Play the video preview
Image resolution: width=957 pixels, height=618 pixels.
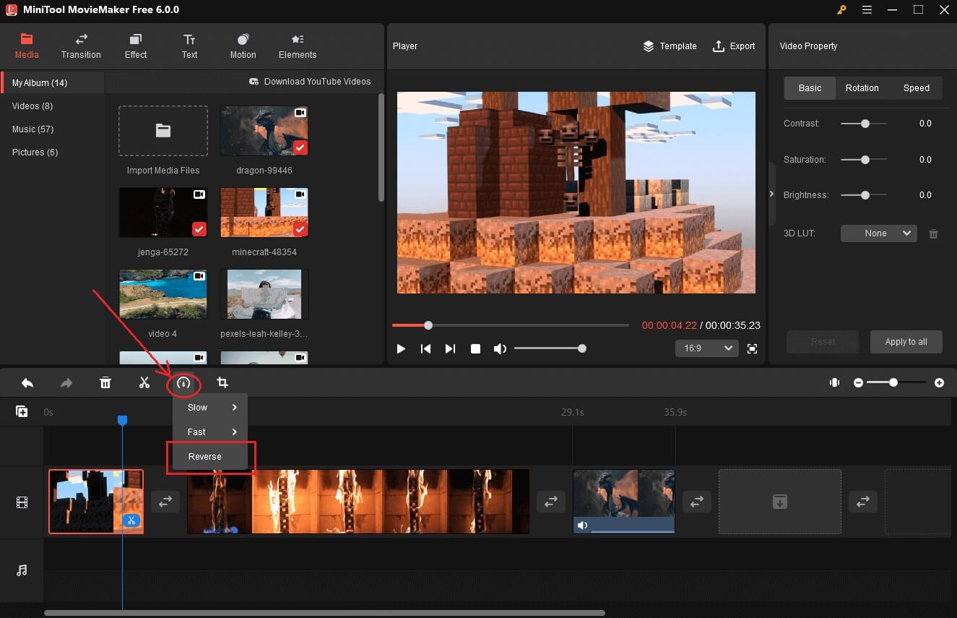coord(401,348)
